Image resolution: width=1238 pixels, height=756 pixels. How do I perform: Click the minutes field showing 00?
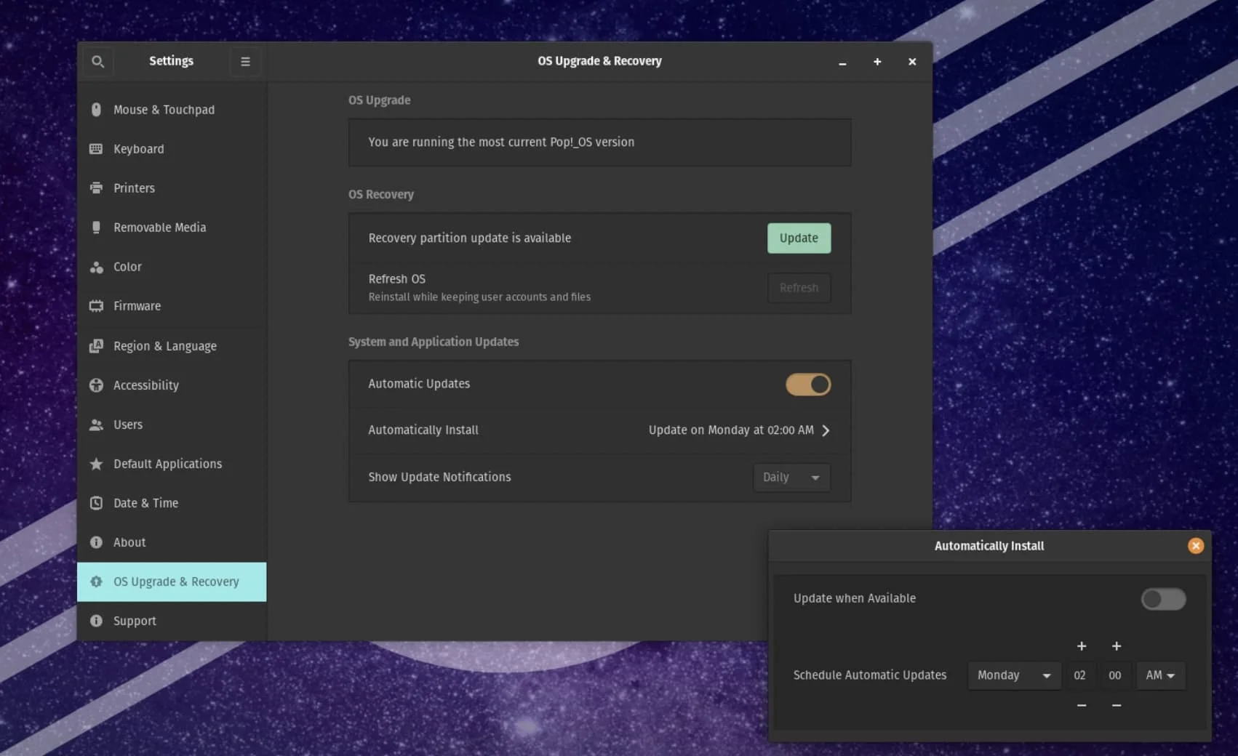(1115, 675)
